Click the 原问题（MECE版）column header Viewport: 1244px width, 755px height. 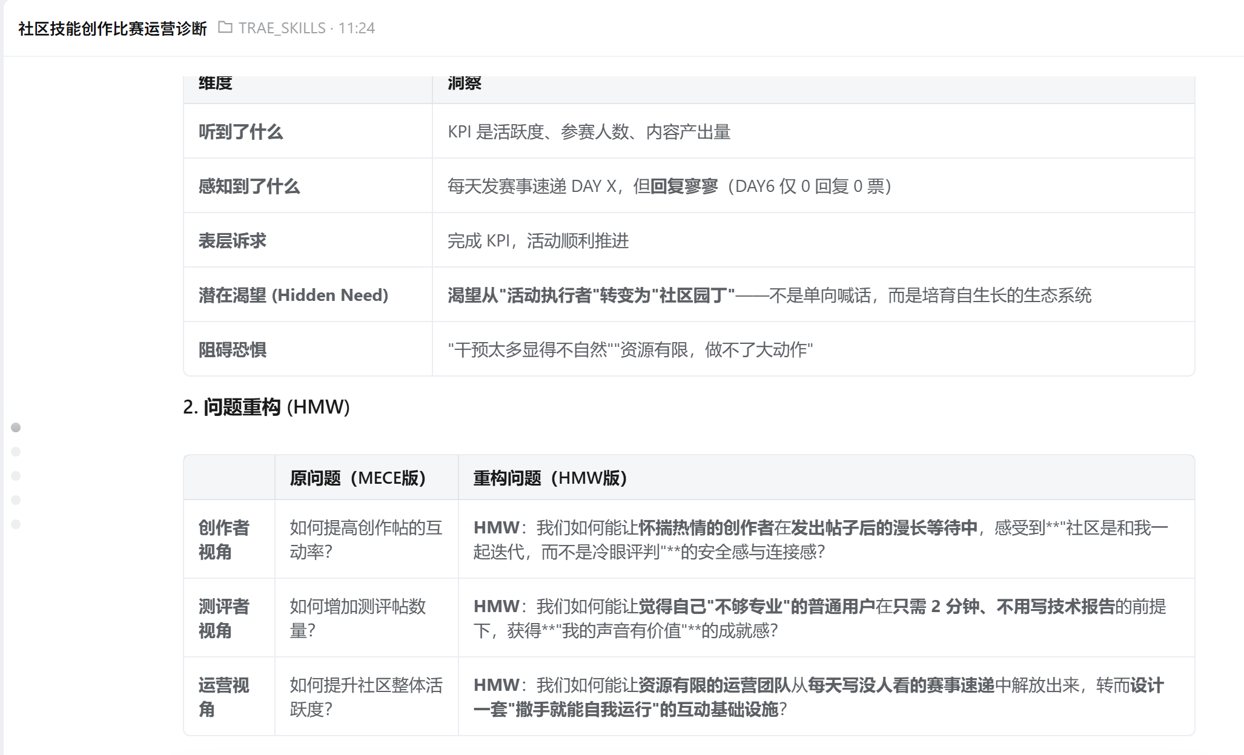358,478
